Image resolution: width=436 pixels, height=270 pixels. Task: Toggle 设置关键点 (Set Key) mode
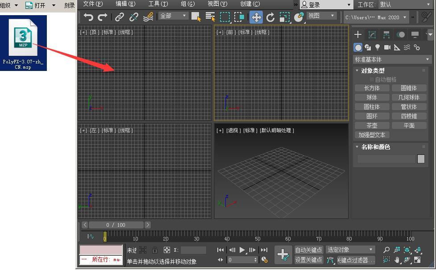[x=308, y=259]
